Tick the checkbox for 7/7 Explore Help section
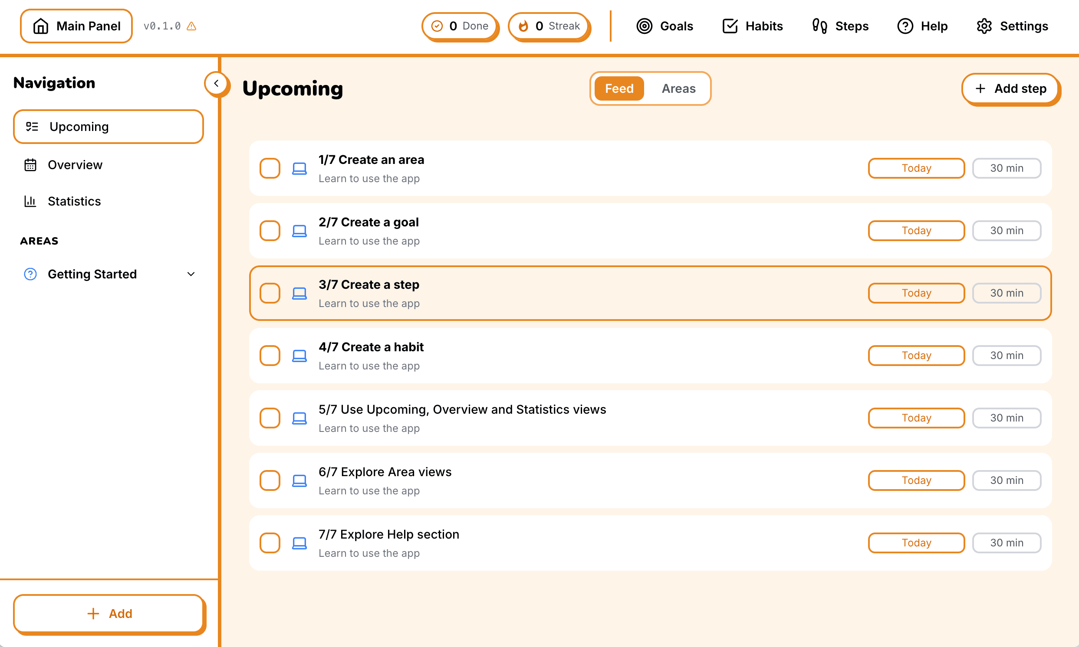1079x647 pixels. pos(270,543)
